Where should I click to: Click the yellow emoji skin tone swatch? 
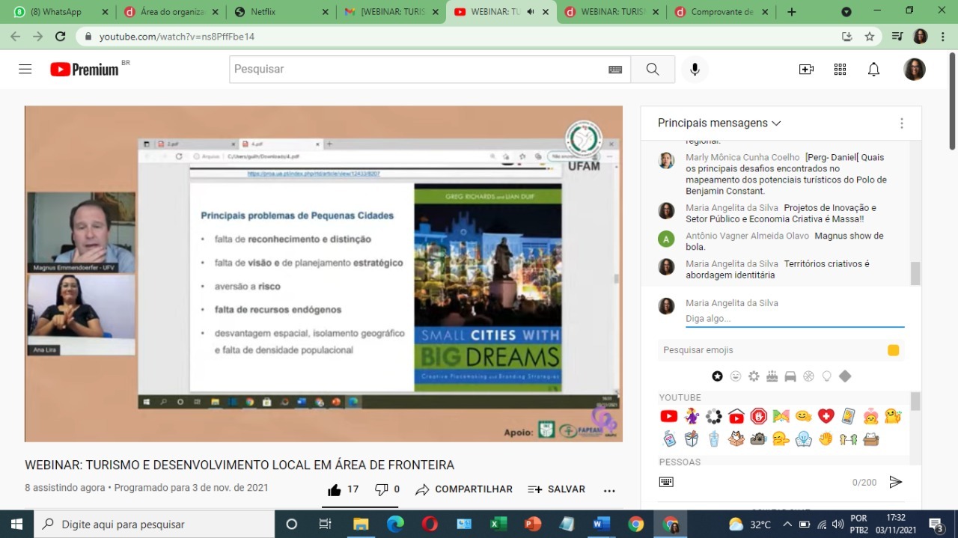coord(893,350)
